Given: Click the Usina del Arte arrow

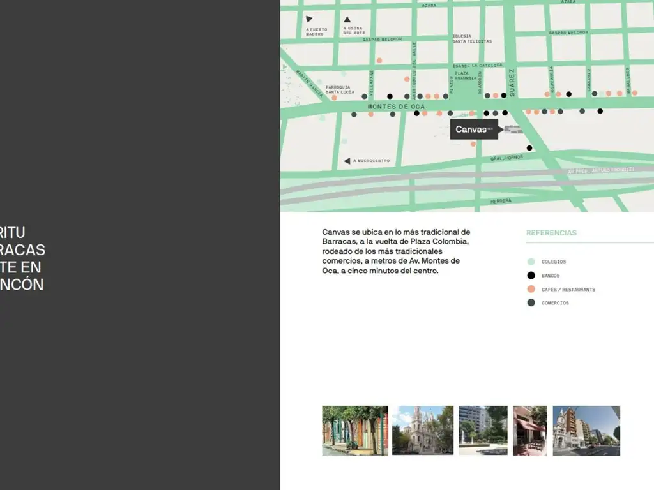Looking at the screenshot, I should coord(347,20).
